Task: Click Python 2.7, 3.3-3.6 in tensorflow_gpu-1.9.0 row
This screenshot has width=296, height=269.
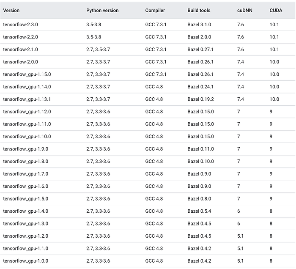Action: click(x=98, y=149)
